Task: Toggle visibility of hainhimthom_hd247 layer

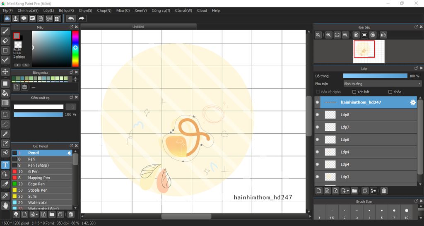Action: 317,103
